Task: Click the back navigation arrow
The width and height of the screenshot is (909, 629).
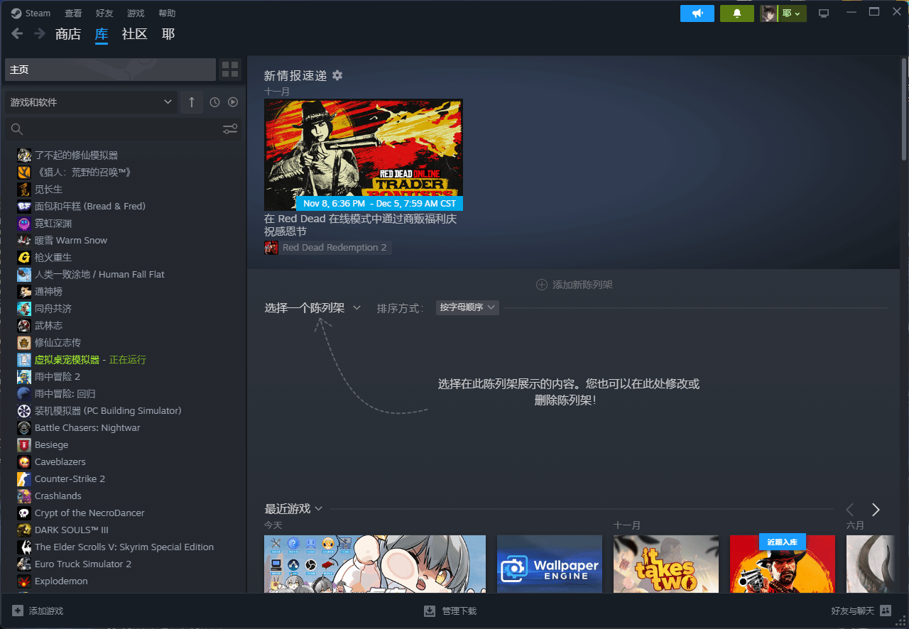Action: (x=17, y=33)
